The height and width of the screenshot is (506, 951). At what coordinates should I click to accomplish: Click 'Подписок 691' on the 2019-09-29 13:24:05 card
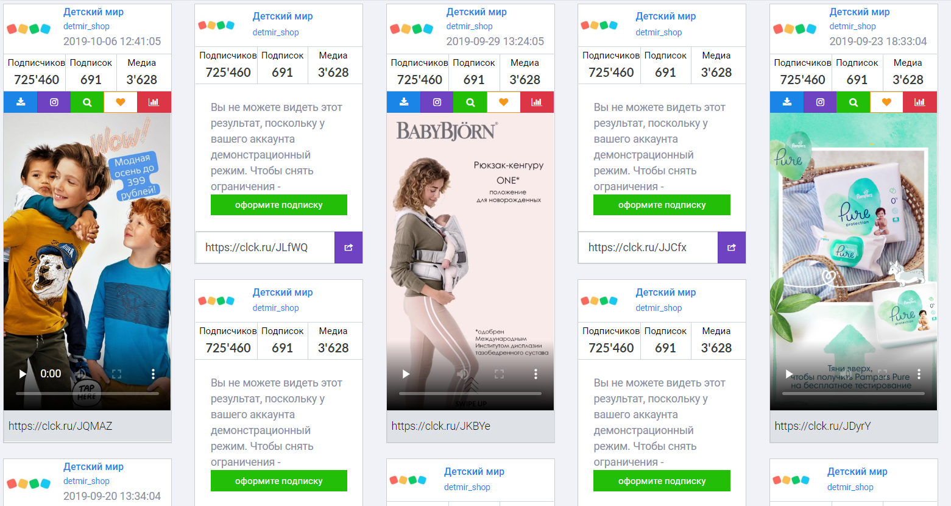474,72
